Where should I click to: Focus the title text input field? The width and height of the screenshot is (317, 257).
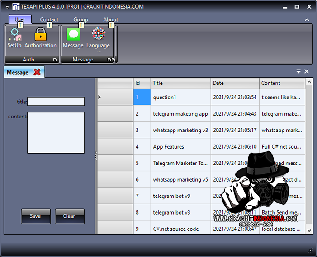point(56,102)
